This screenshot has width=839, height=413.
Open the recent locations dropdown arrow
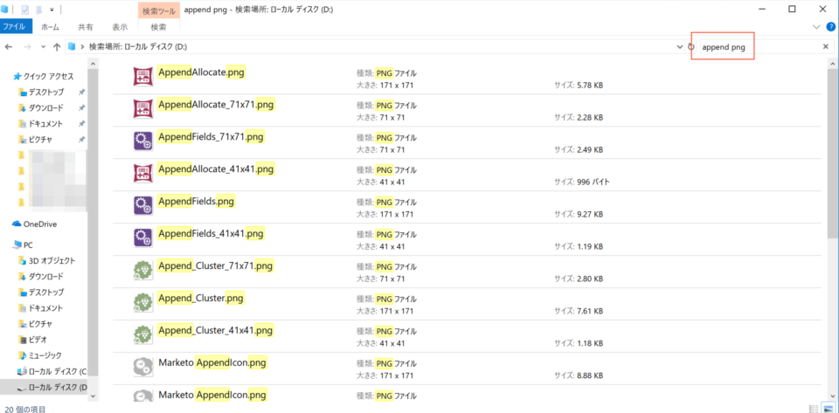pos(43,46)
